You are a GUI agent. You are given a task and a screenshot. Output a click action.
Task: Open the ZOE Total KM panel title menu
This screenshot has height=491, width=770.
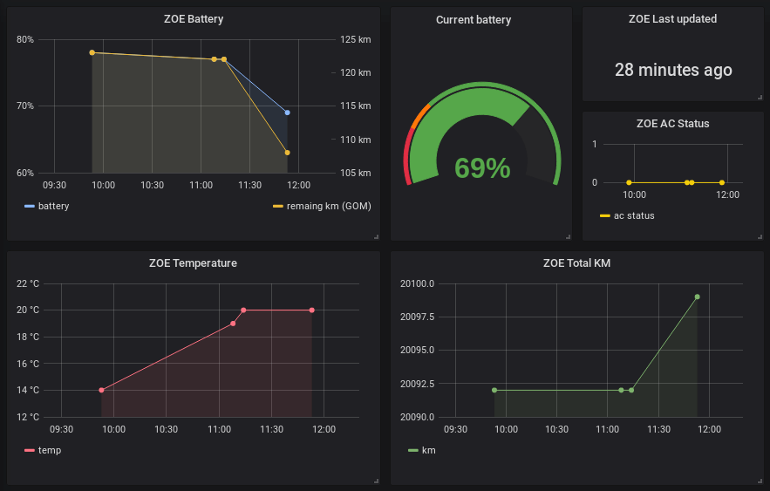(576, 263)
